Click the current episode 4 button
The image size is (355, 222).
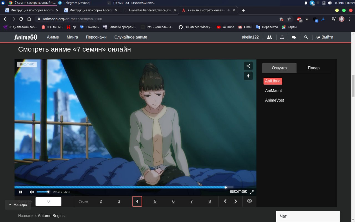point(137,201)
